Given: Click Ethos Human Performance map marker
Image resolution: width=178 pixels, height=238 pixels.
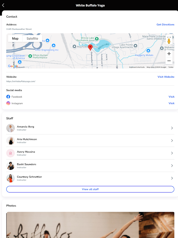Looking at the screenshot, I should [30, 56].
